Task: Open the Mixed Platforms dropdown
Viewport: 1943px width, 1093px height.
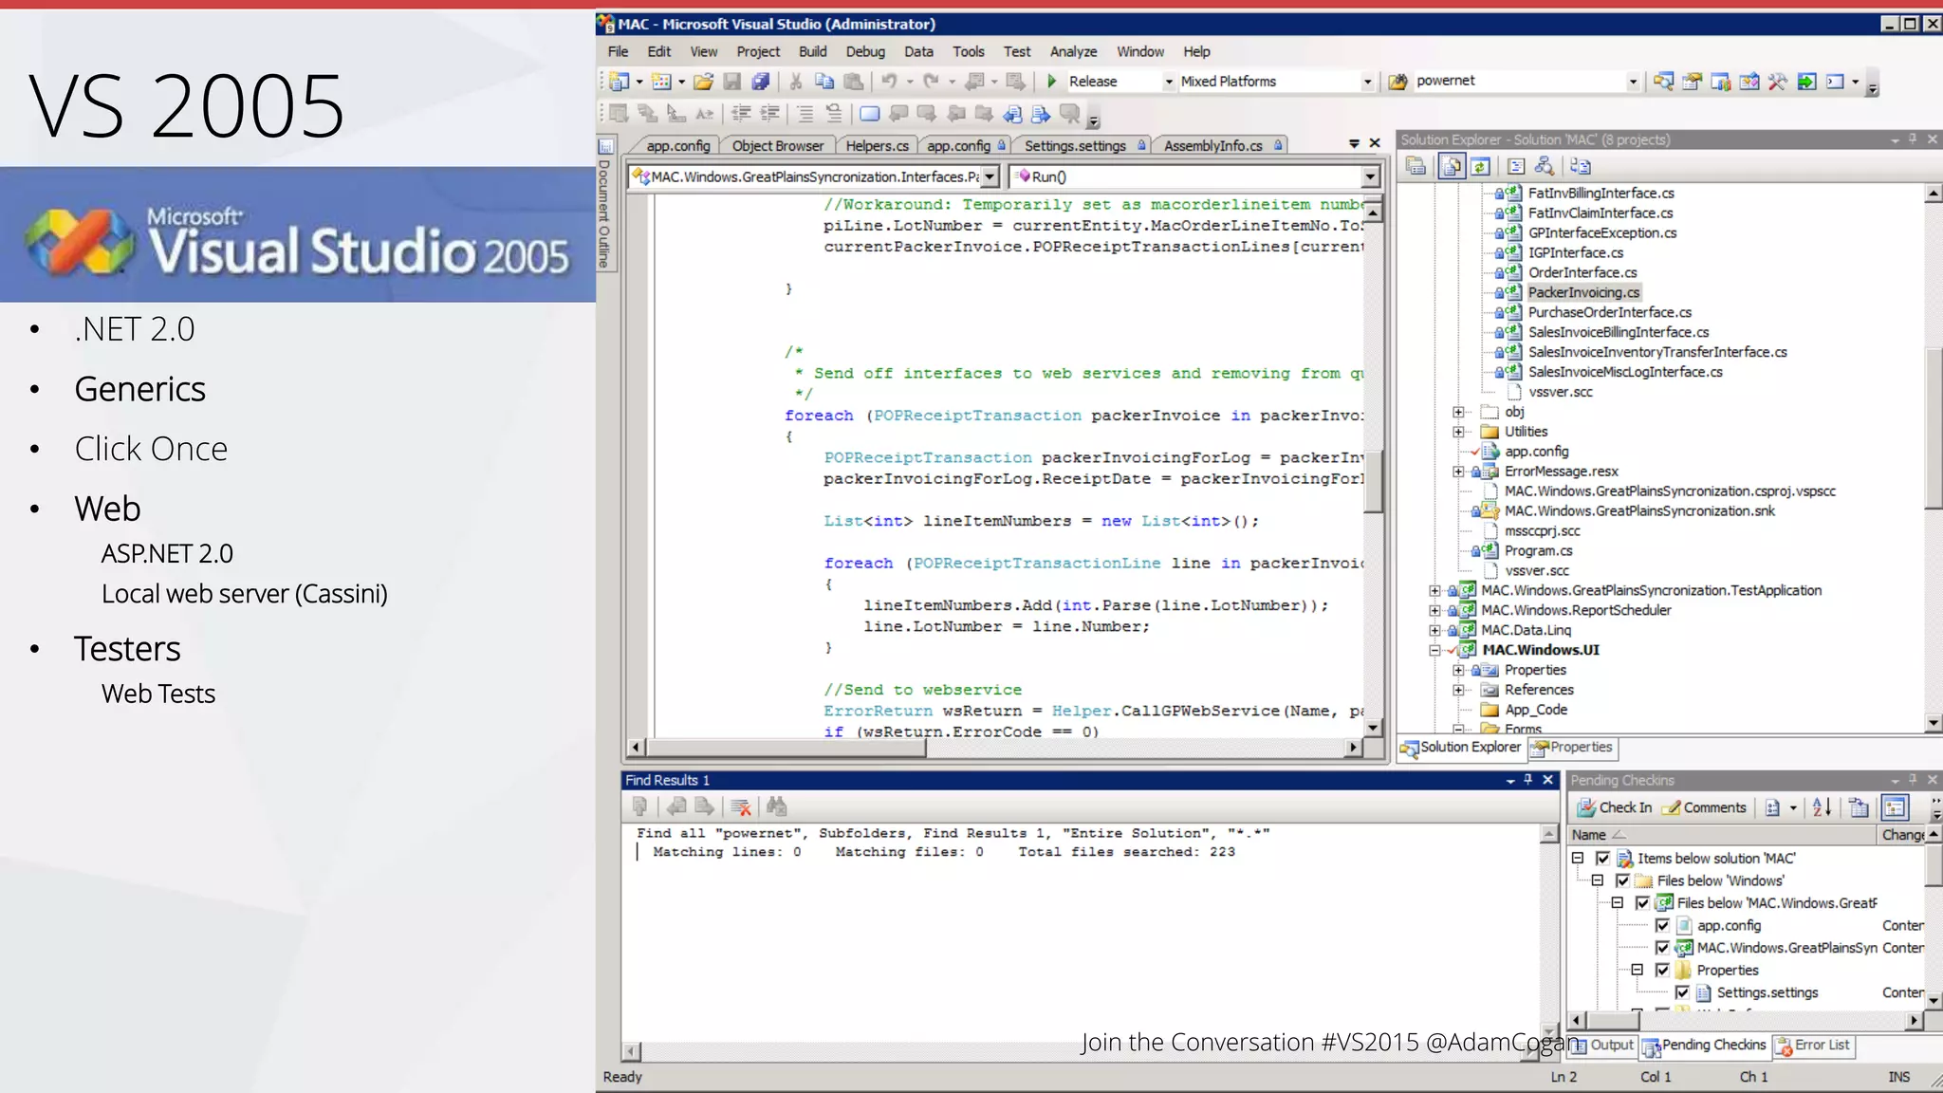Action: 1367,82
